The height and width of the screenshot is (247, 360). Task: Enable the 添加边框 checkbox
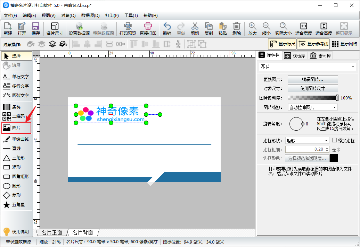[x=335, y=141]
